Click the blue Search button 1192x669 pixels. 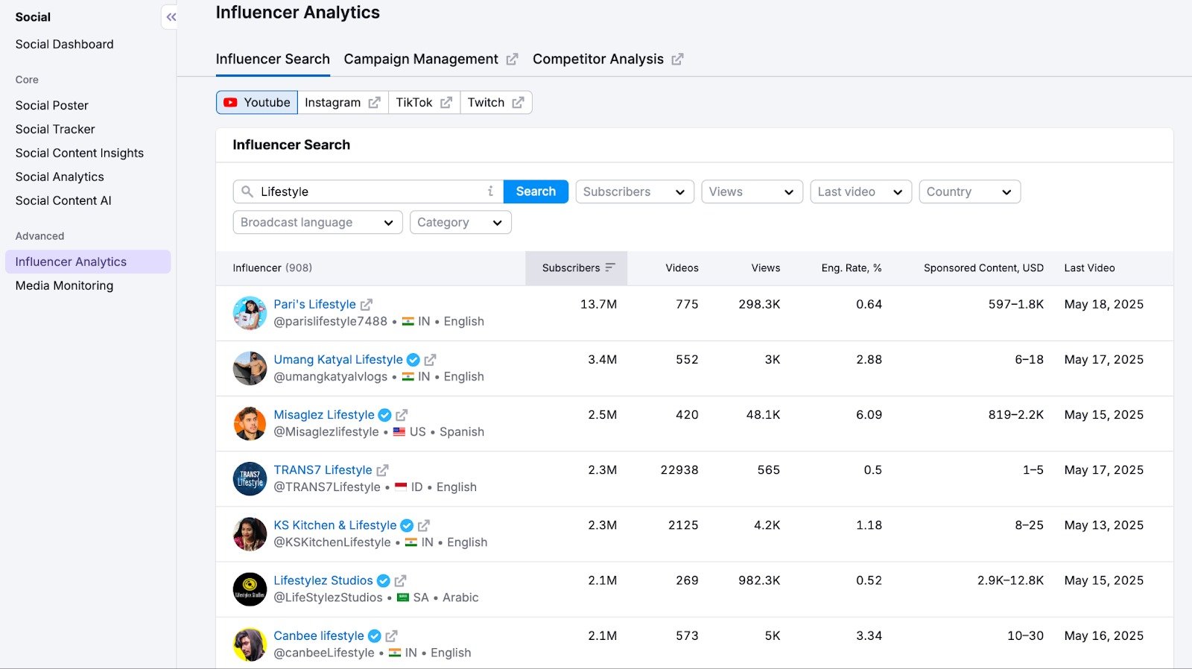[536, 191]
